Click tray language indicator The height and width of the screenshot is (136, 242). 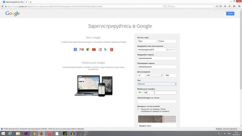229,133
